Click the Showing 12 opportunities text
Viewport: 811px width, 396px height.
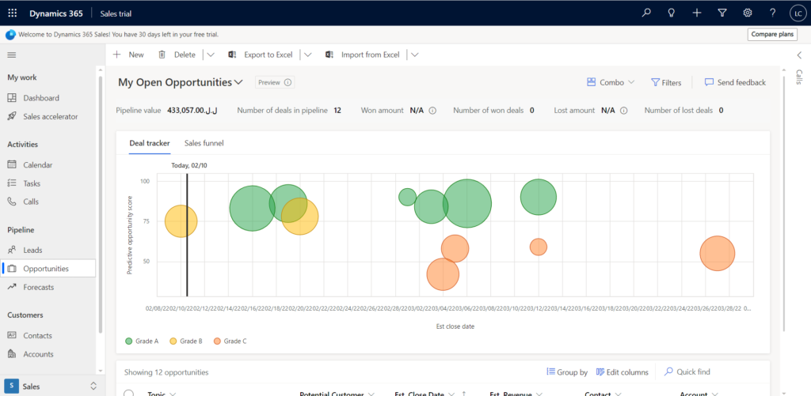point(166,371)
